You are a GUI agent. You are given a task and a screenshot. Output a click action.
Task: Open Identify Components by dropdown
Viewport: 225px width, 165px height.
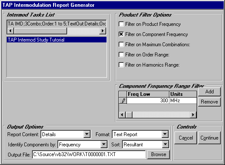pyautogui.click(x=104, y=145)
